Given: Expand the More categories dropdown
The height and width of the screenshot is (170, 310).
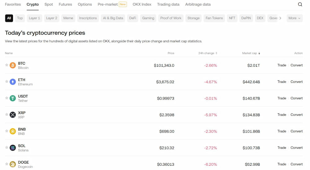Looking at the screenshot, I should pos(294,18).
